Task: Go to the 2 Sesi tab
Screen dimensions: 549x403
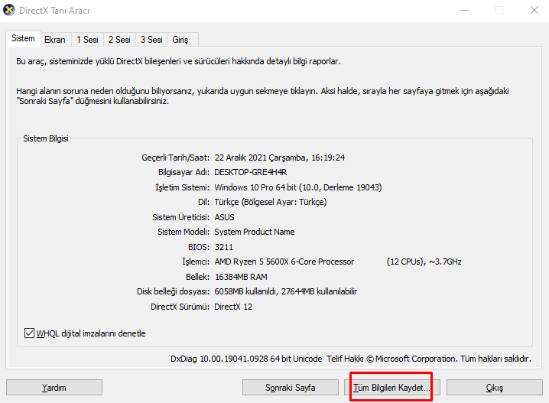Action: pyautogui.click(x=119, y=40)
